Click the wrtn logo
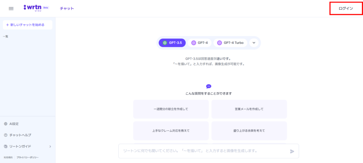This screenshot has height=163, width=363. coord(33,8)
